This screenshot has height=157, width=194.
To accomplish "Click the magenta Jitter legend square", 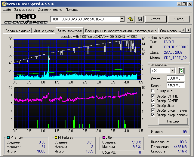I will pyautogui.click(x=103, y=137).
